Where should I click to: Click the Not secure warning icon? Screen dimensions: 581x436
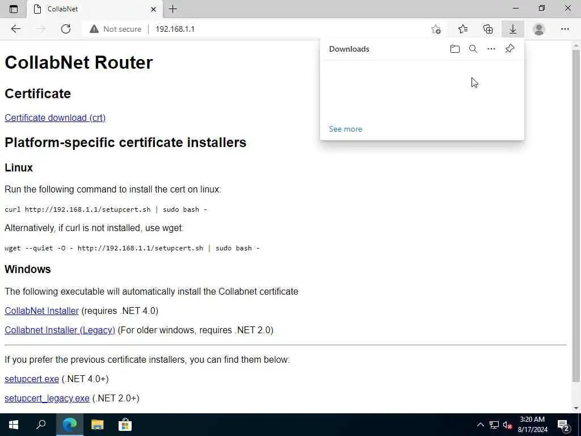tap(94, 29)
